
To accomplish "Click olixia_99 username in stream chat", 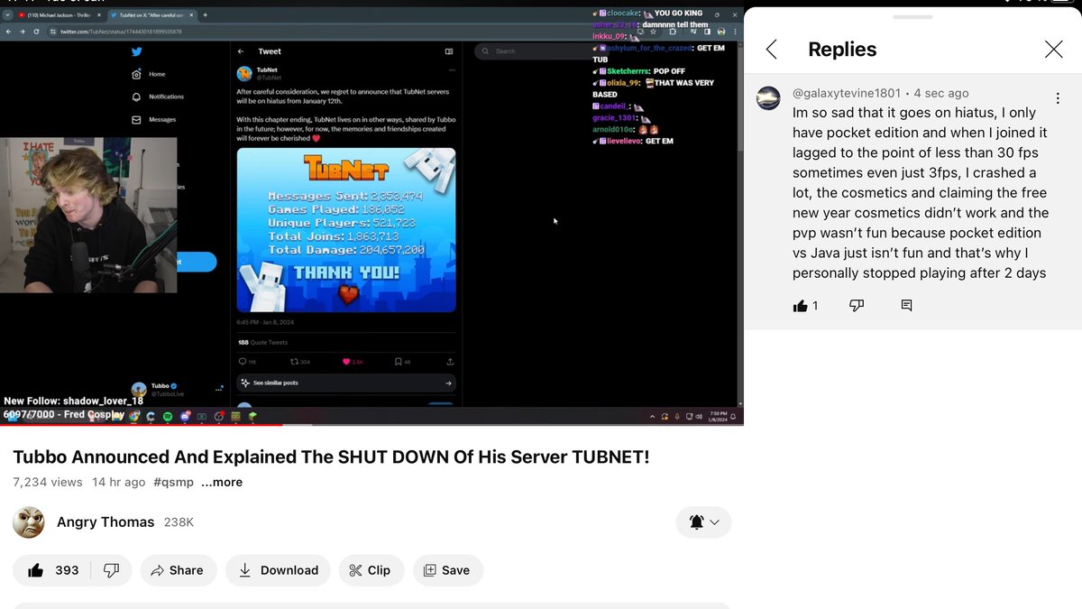I will tap(624, 82).
